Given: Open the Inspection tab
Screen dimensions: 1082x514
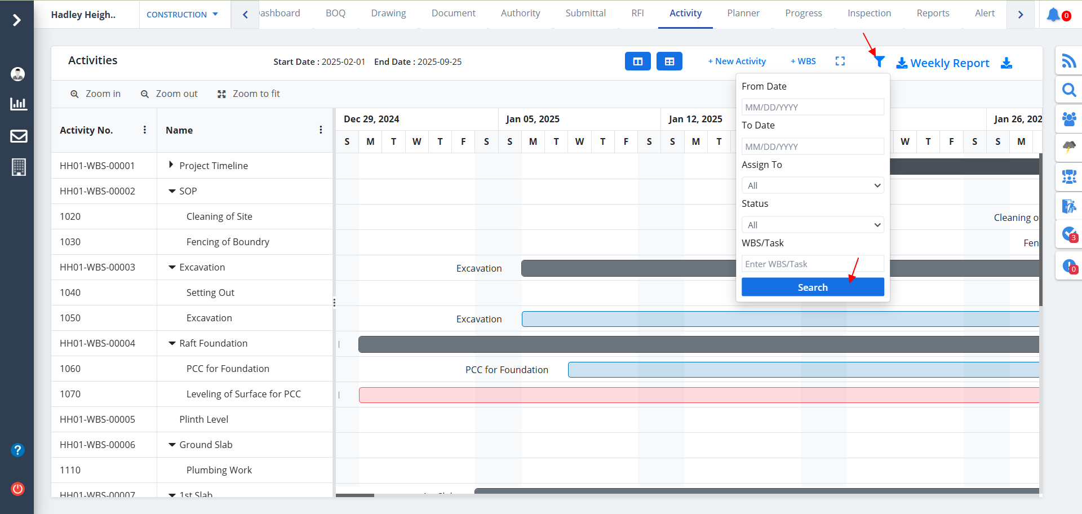Looking at the screenshot, I should click(869, 13).
